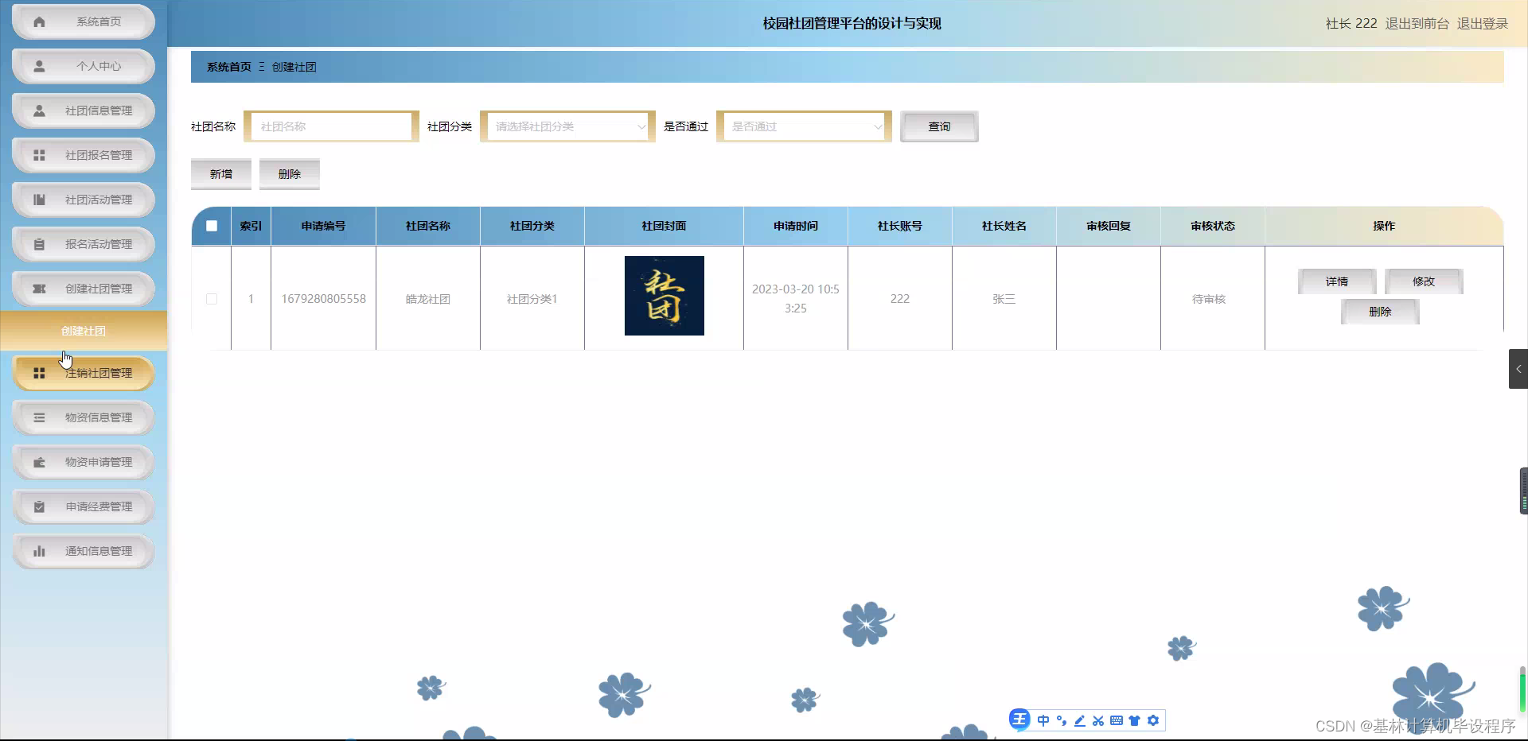Click the chart icon on 通知信息管理
1528x741 pixels.
[x=38, y=551]
